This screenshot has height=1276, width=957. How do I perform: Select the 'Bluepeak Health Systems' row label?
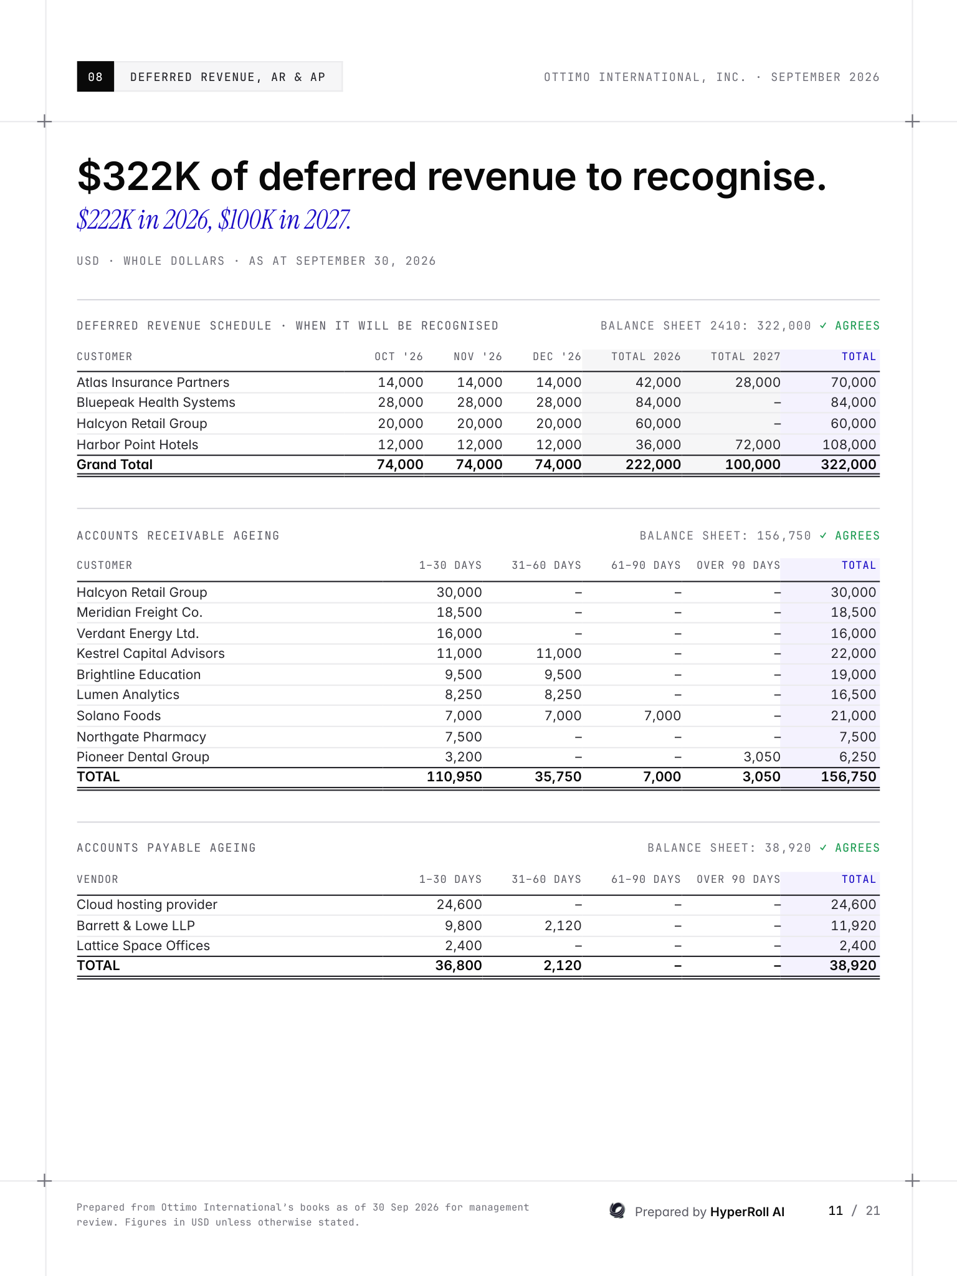coord(156,402)
